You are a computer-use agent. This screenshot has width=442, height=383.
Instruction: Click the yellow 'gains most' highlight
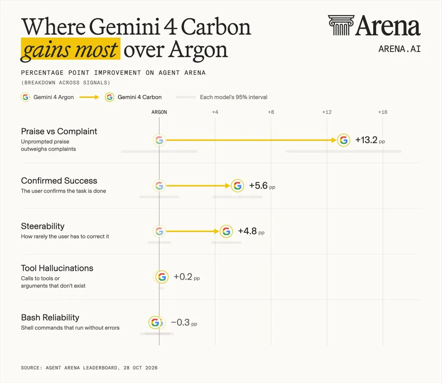pyautogui.click(x=70, y=49)
